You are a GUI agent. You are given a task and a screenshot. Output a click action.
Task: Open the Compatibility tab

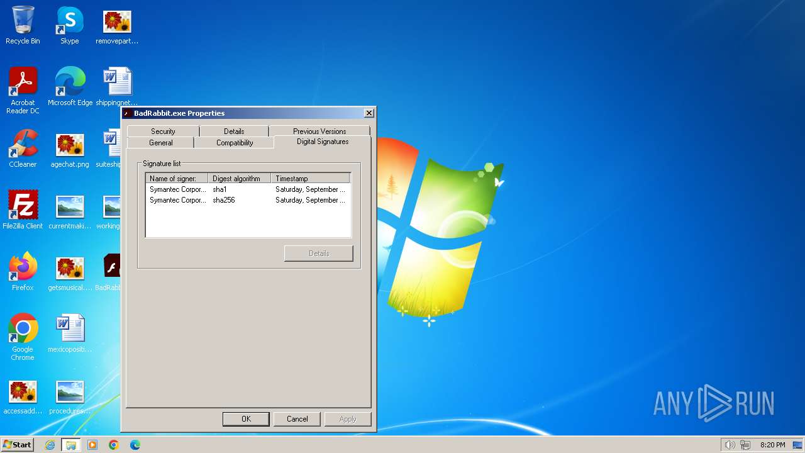(x=235, y=143)
